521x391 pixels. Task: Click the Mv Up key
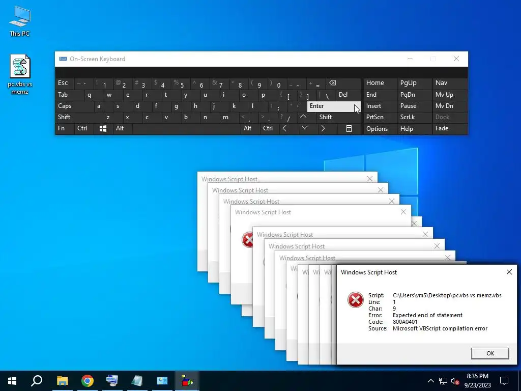450,95
